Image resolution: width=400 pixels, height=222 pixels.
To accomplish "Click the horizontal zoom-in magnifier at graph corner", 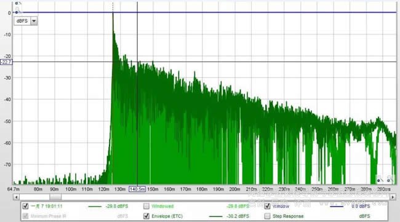I will tap(390, 179).
